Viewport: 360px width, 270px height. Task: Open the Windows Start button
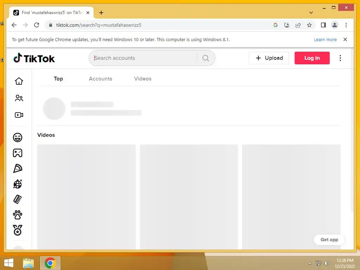9,263
